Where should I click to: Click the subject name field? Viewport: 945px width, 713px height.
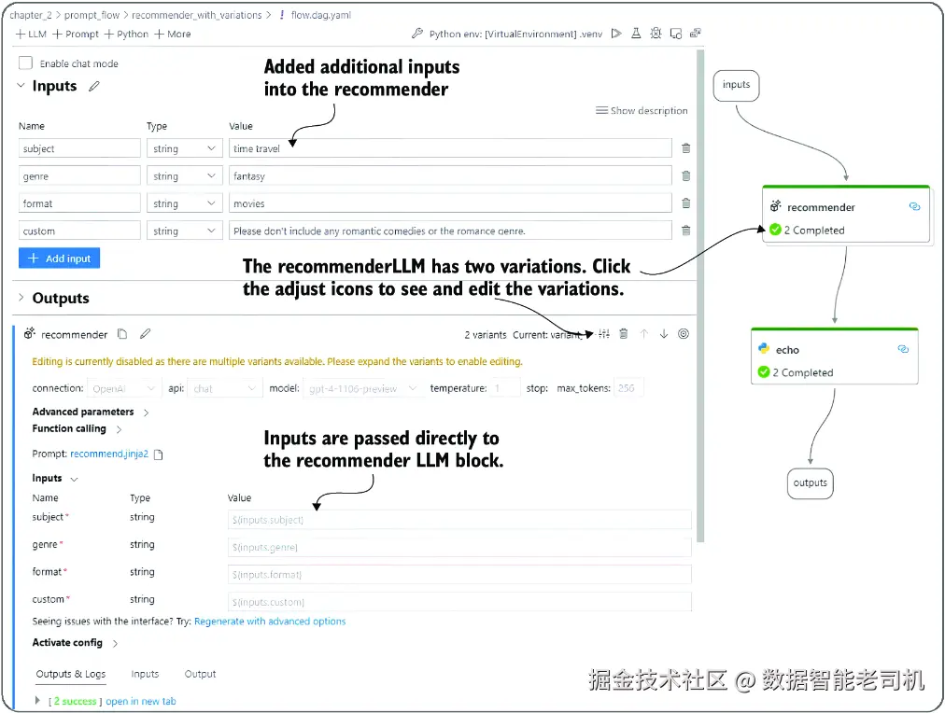tap(79, 148)
